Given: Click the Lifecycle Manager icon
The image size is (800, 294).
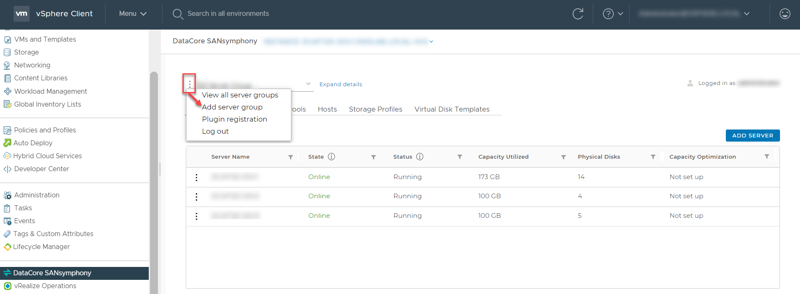Looking at the screenshot, I should [x=7, y=247].
